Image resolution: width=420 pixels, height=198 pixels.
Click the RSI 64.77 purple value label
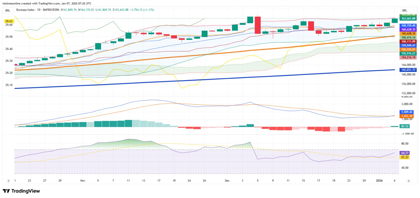pos(405,153)
